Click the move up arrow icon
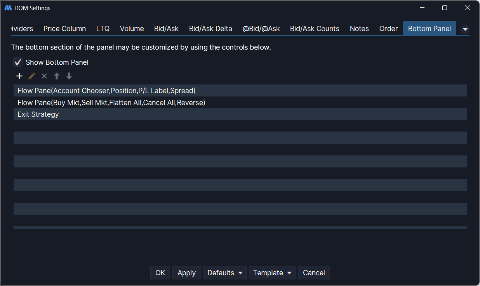The width and height of the screenshot is (480, 286). click(57, 76)
